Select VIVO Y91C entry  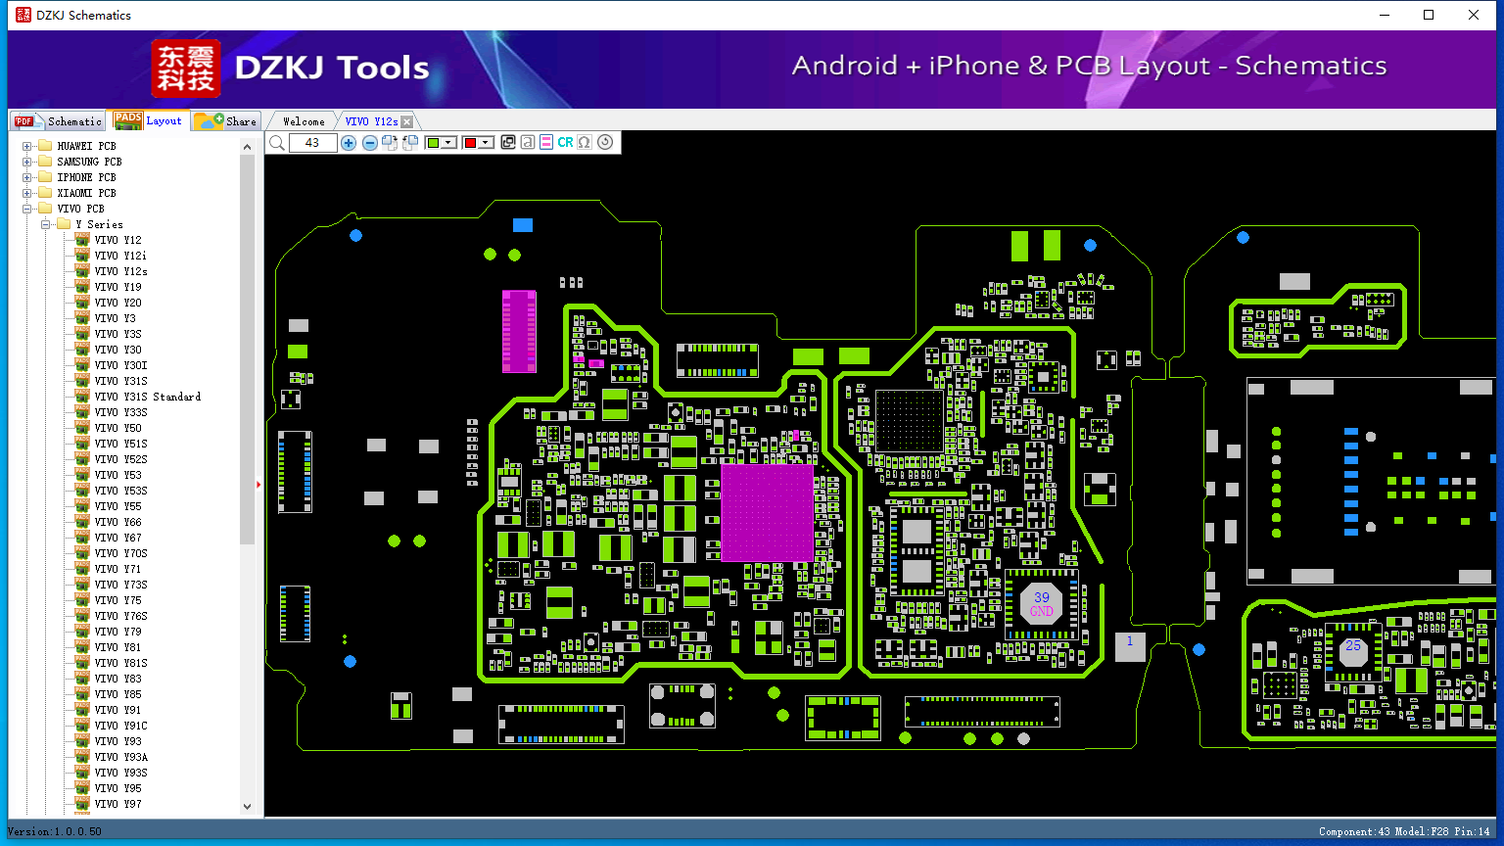pos(120,726)
